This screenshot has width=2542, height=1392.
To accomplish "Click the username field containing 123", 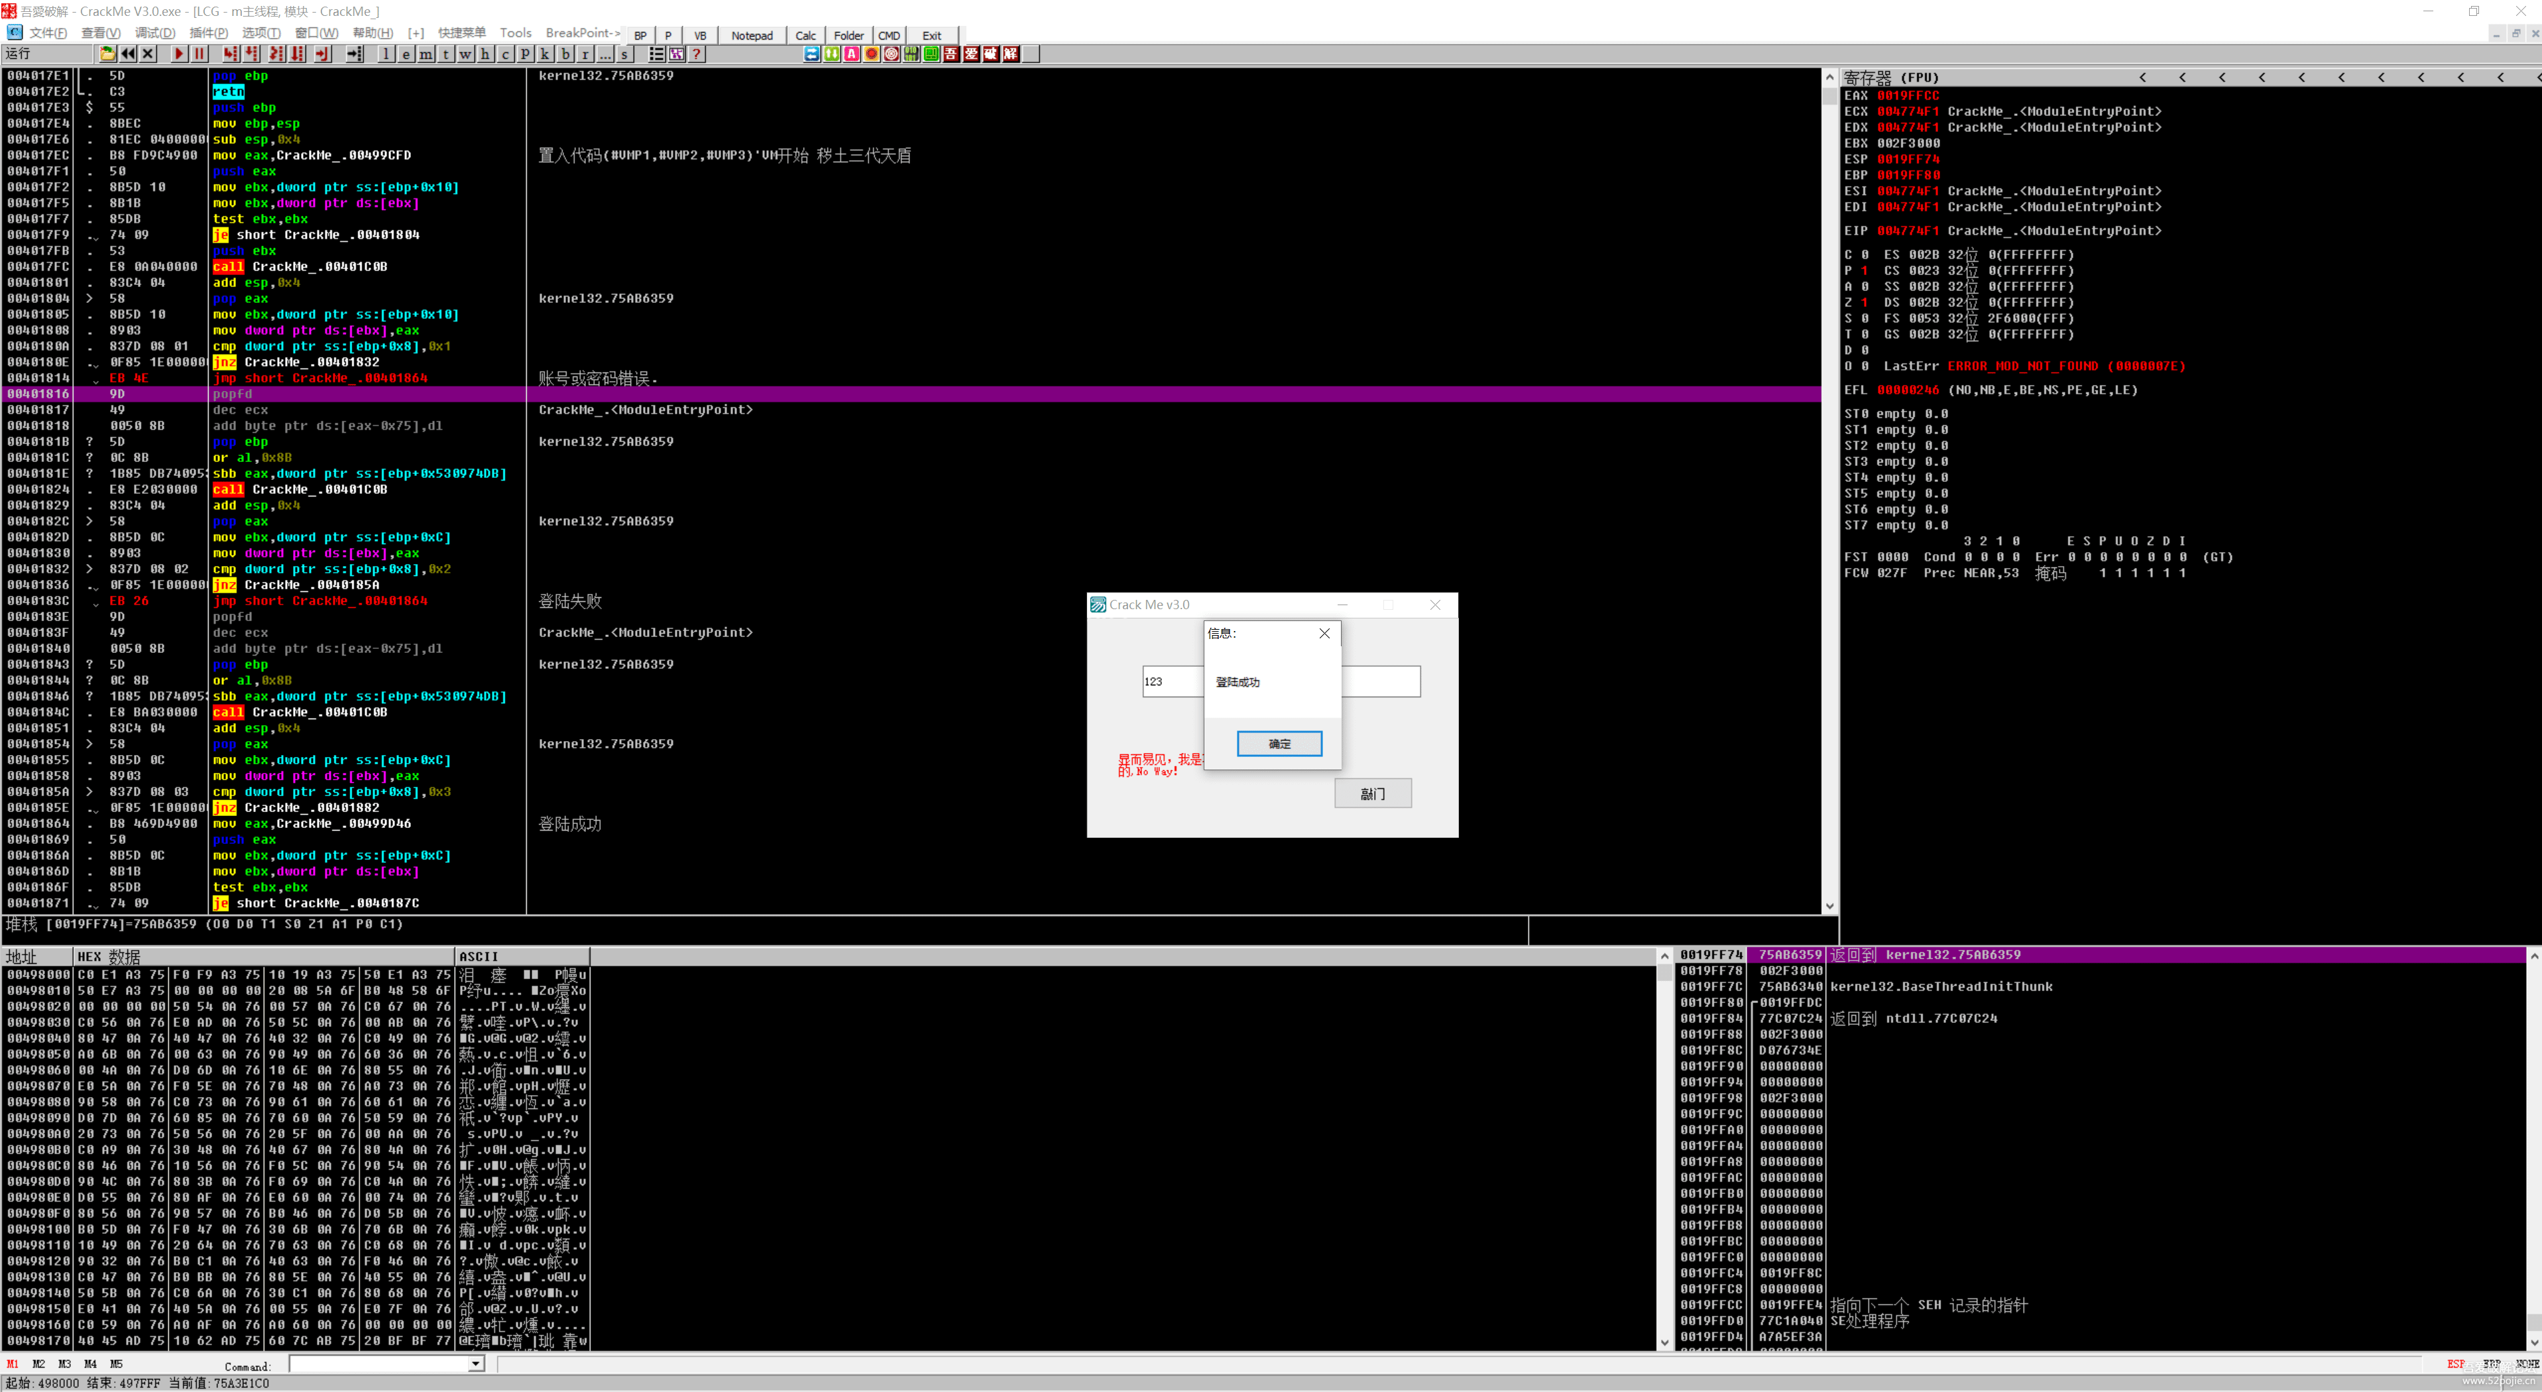I will [x=1173, y=681].
